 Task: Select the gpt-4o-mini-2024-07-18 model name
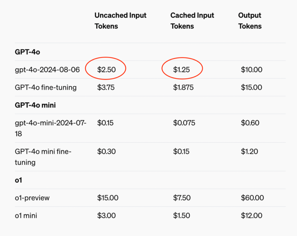(50, 128)
